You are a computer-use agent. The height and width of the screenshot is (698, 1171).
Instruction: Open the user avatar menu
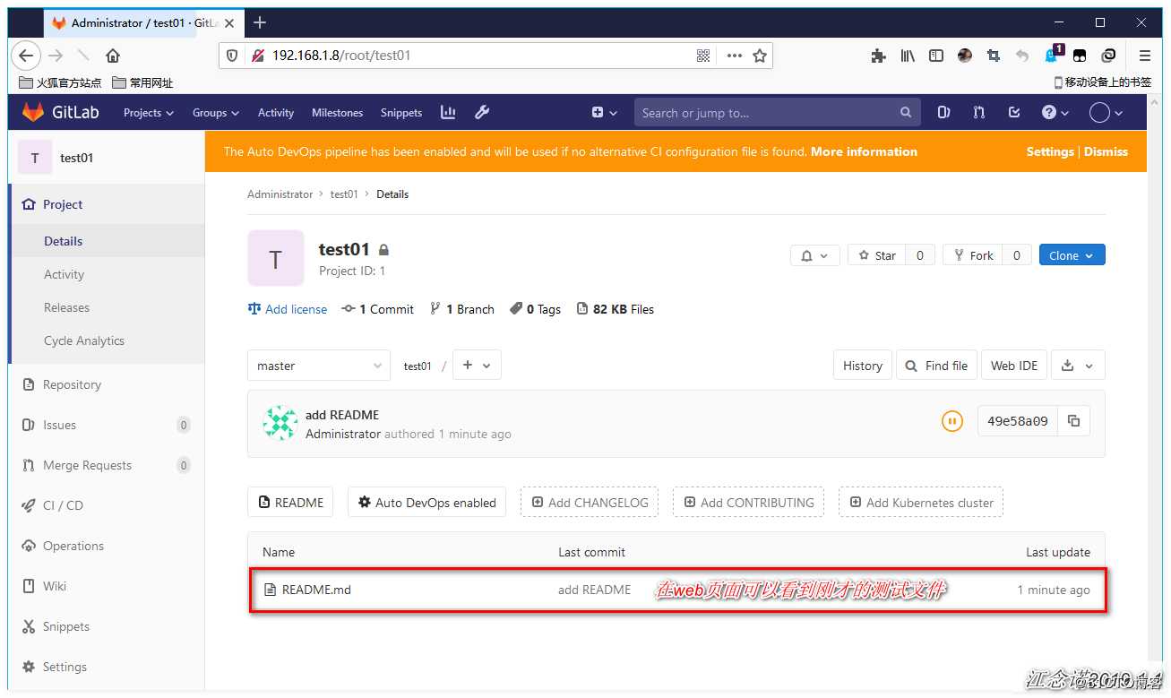pyautogui.click(x=1106, y=113)
